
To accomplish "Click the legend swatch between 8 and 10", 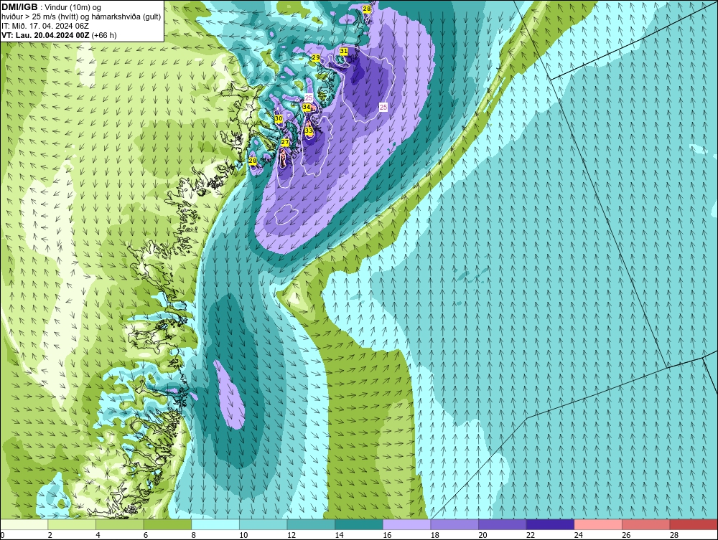I will 215,524.
